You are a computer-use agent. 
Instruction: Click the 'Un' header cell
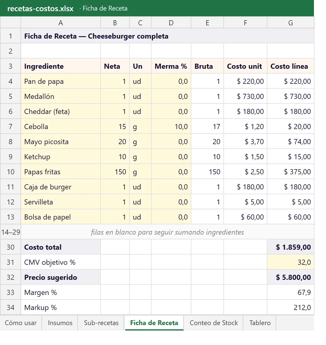[x=140, y=66]
